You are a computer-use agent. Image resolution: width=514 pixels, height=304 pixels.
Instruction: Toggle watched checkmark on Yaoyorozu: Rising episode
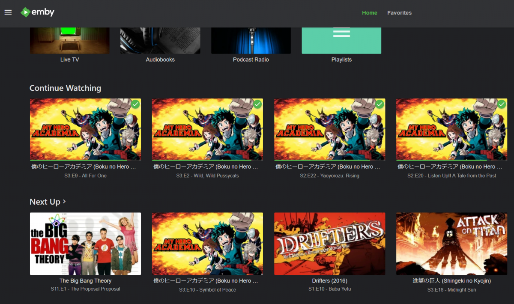pos(380,104)
